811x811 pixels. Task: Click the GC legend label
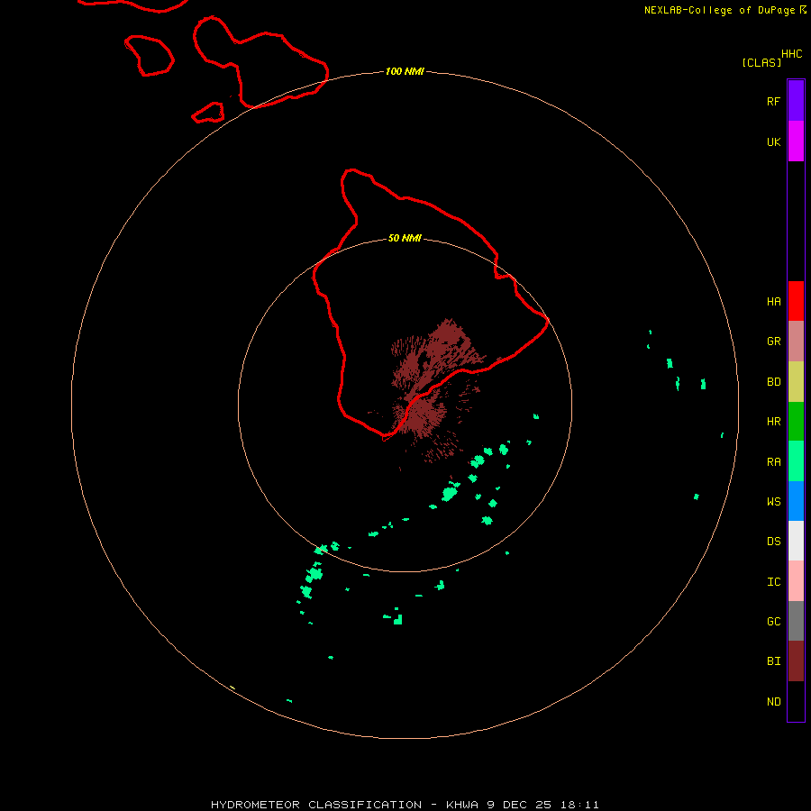(x=773, y=622)
